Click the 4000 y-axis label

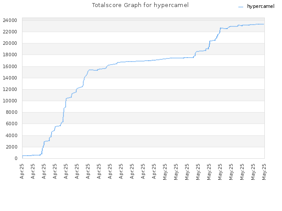point(11,135)
